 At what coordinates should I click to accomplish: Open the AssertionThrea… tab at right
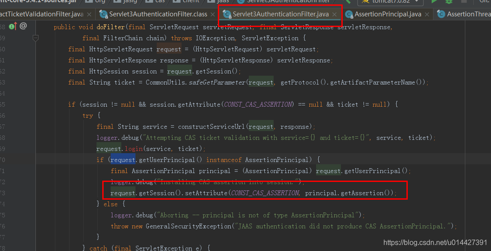(469, 15)
